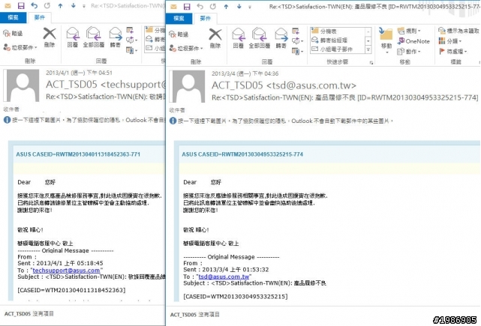Viewport: 481px width, 326px height.
Task: Select 轉寄給經理 quick step
Action: point(338,40)
